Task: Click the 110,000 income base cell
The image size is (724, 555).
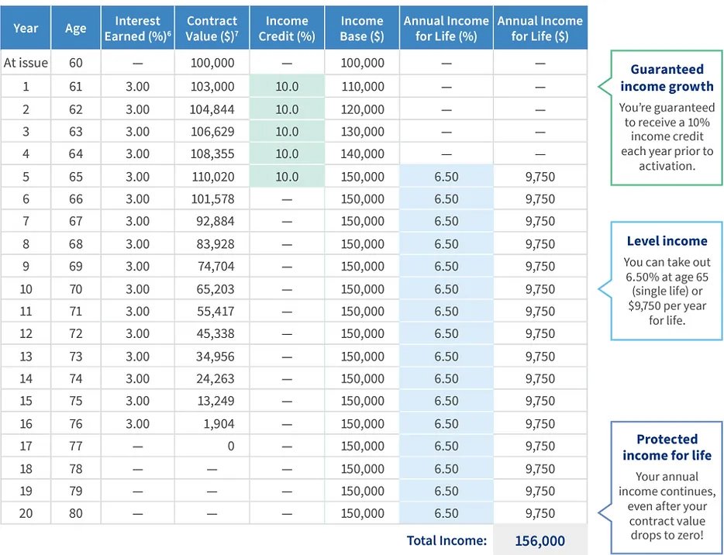Action: (x=361, y=87)
